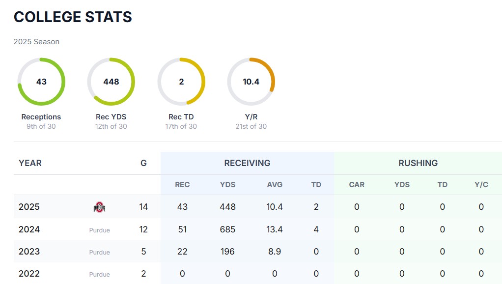Click the CAR column header
The height and width of the screenshot is (284, 502).
pos(357,185)
